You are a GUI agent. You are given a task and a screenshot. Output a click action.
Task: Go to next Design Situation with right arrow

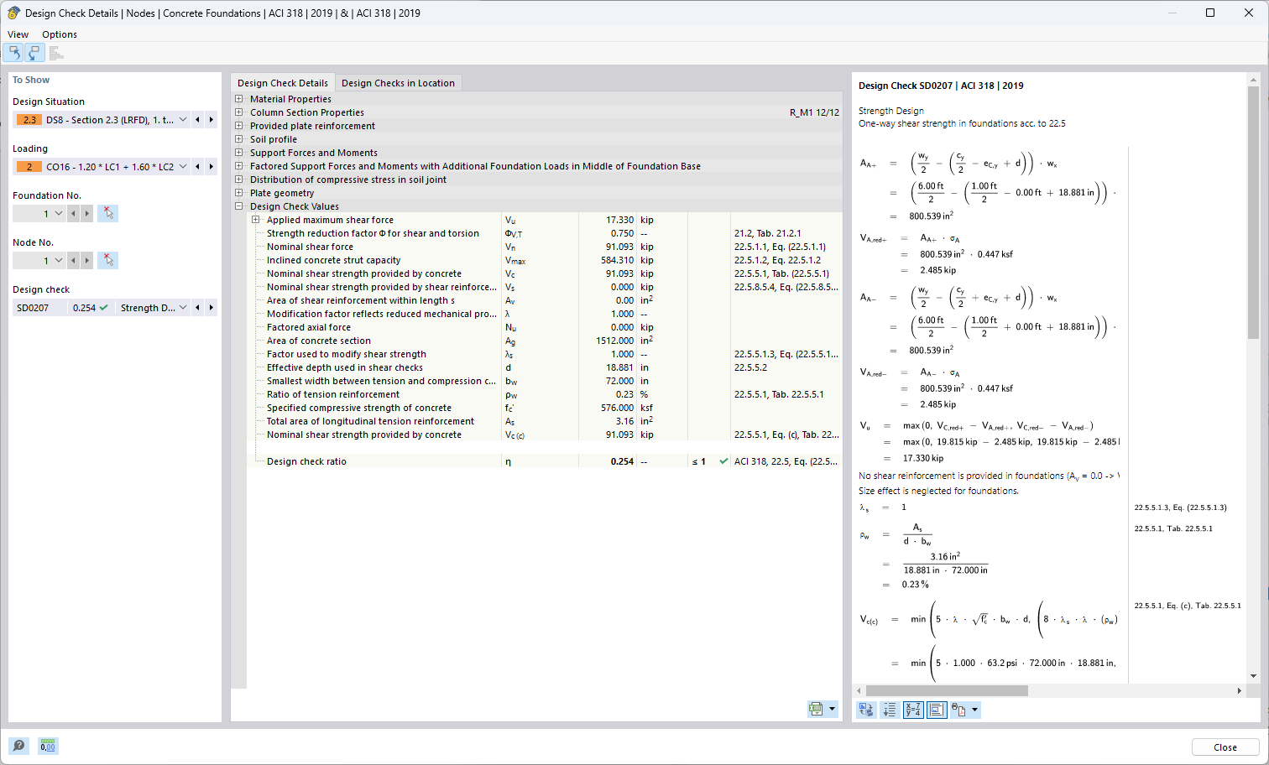click(211, 120)
